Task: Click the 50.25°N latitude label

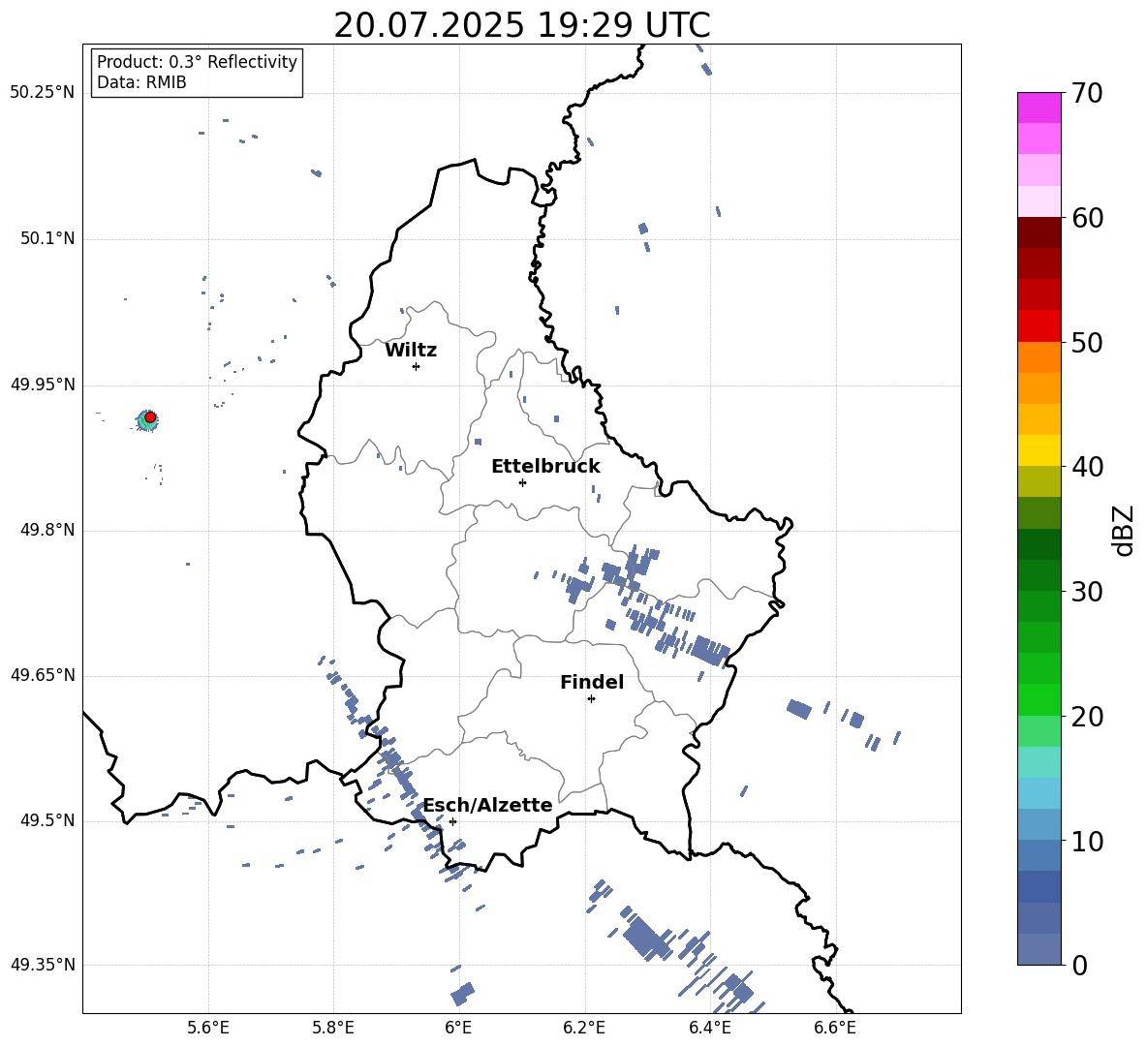Action: tap(43, 93)
